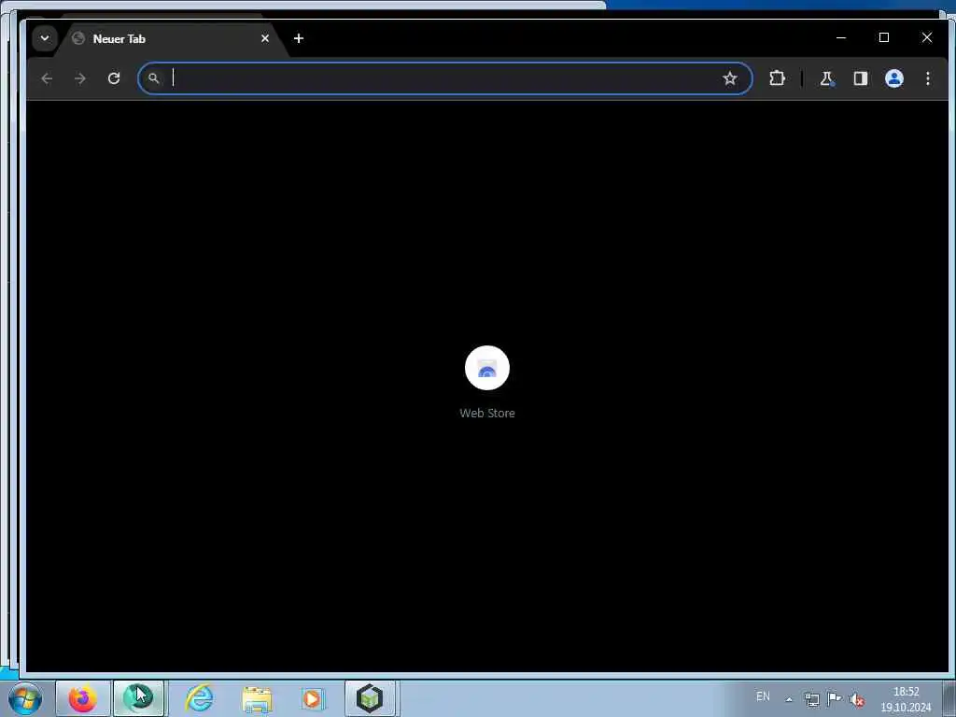The height and width of the screenshot is (717, 956).
Task: Reload the current page
Action: pyautogui.click(x=114, y=78)
